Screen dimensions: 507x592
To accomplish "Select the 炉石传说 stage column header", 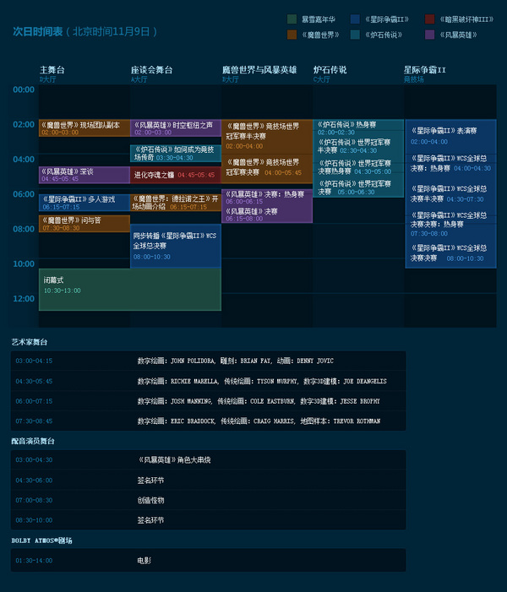I will 330,69.
